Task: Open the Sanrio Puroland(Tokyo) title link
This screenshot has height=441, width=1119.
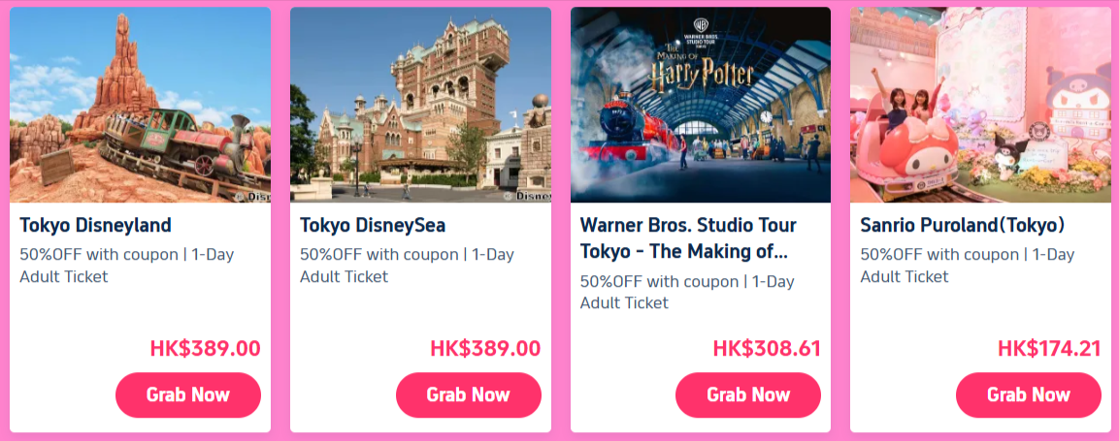Action: pyautogui.click(x=963, y=226)
